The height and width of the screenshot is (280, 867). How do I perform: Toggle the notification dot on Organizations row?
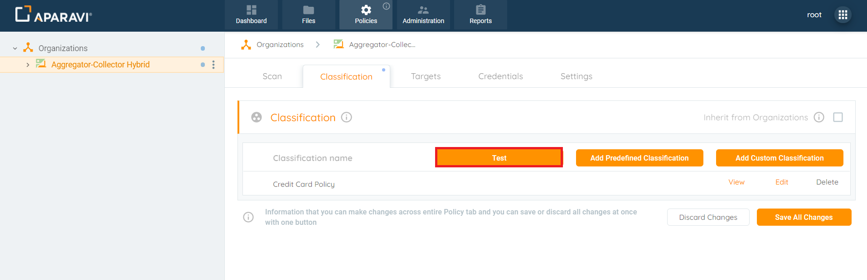203,47
